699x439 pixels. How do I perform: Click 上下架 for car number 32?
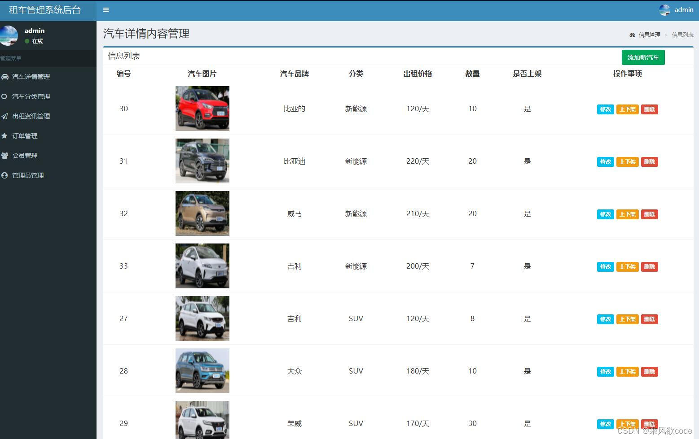pyautogui.click(x=627, y=214)
